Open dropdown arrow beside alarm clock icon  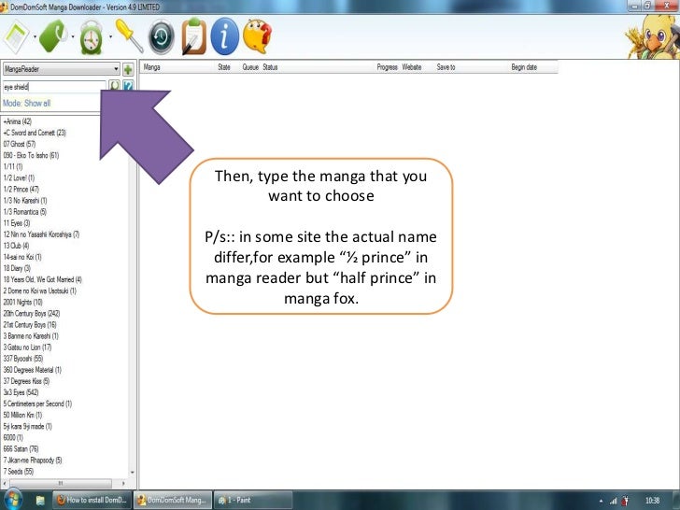coord(110,36)
